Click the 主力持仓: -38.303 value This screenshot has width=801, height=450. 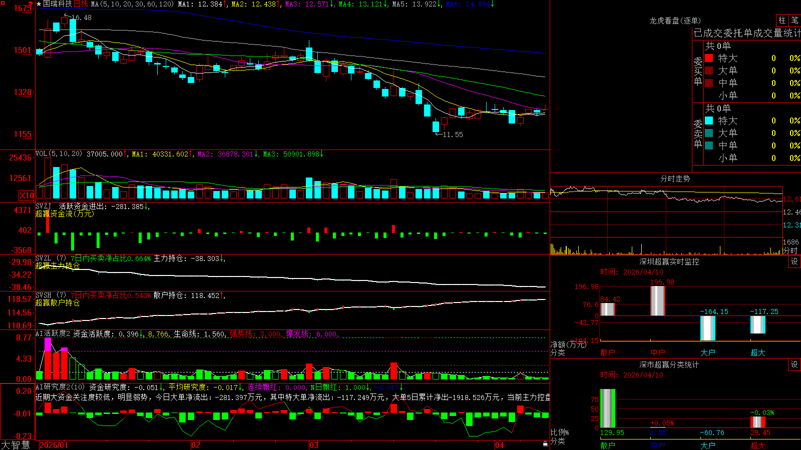pos(186,258)
